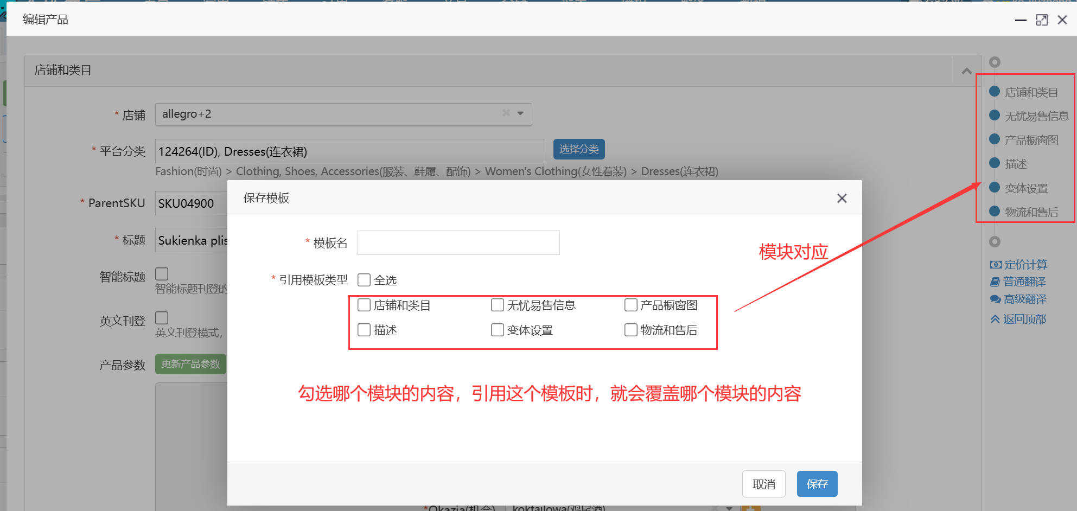This screenshot has height=511, width=1077.
Task: Click 返回顶部 to scroll to top
Action: coord(1018,319)
